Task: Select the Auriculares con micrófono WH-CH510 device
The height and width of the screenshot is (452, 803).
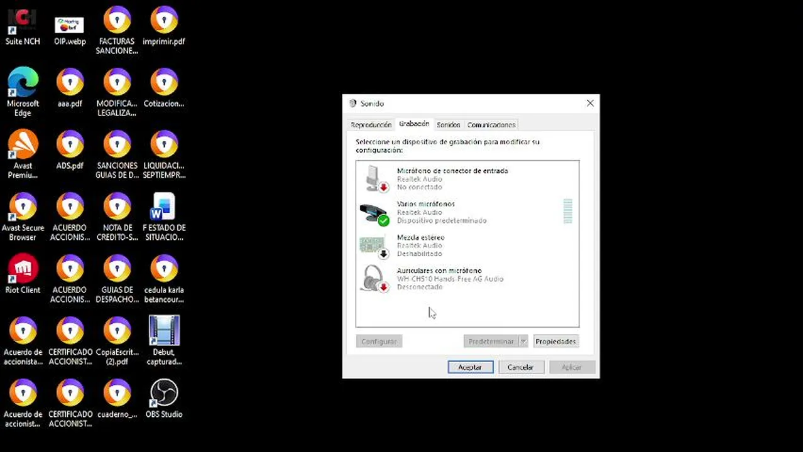Action: click(467, 278)
